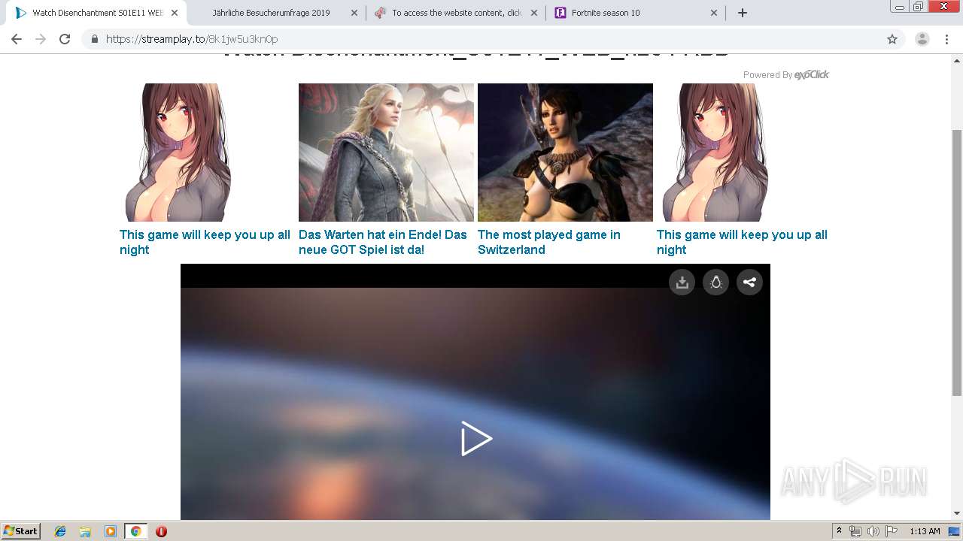Click the dragon queen GOT ad image
Screen dimensions: 963x541
386,153
